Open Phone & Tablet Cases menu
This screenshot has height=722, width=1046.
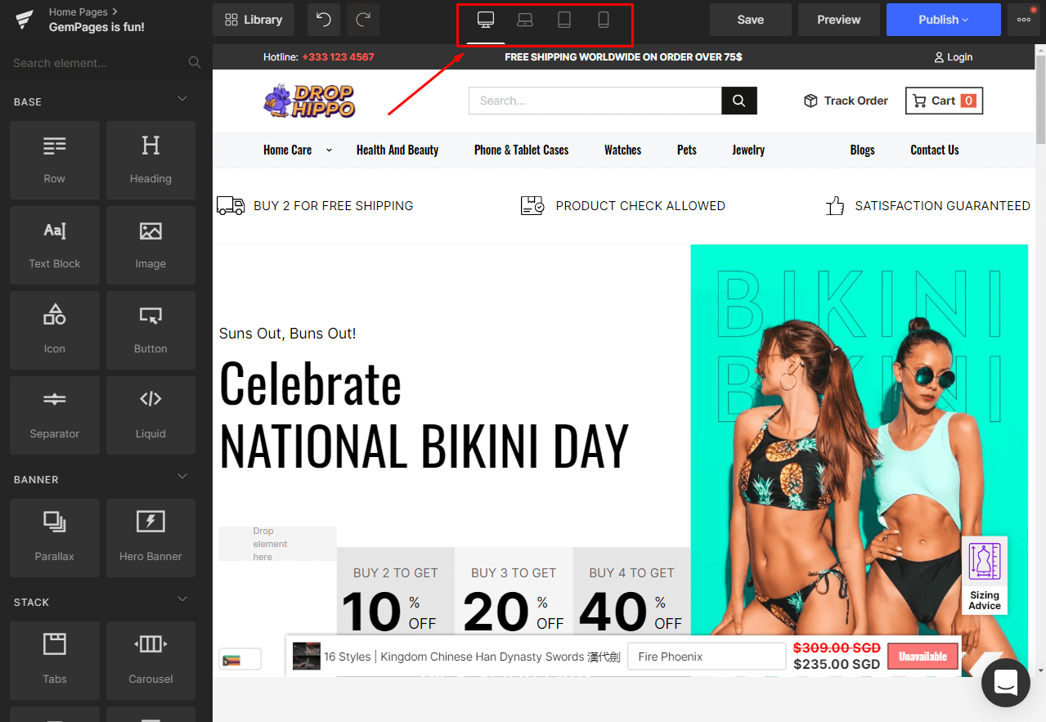522,150
